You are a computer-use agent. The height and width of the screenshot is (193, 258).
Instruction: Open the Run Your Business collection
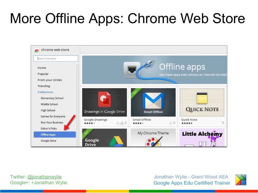52,122
